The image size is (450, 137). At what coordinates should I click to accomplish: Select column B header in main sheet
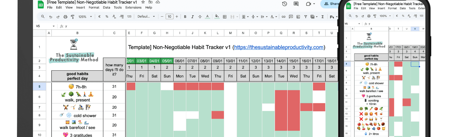pos(77,33)
